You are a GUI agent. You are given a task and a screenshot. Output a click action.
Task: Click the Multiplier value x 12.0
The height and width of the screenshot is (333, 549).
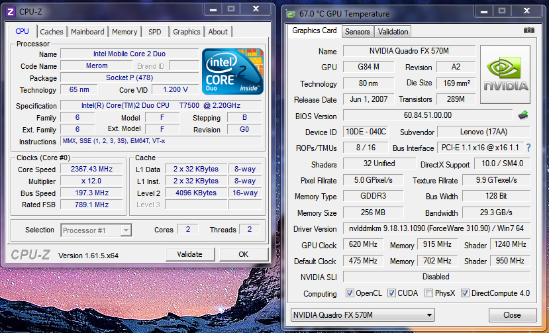point(92,181)
